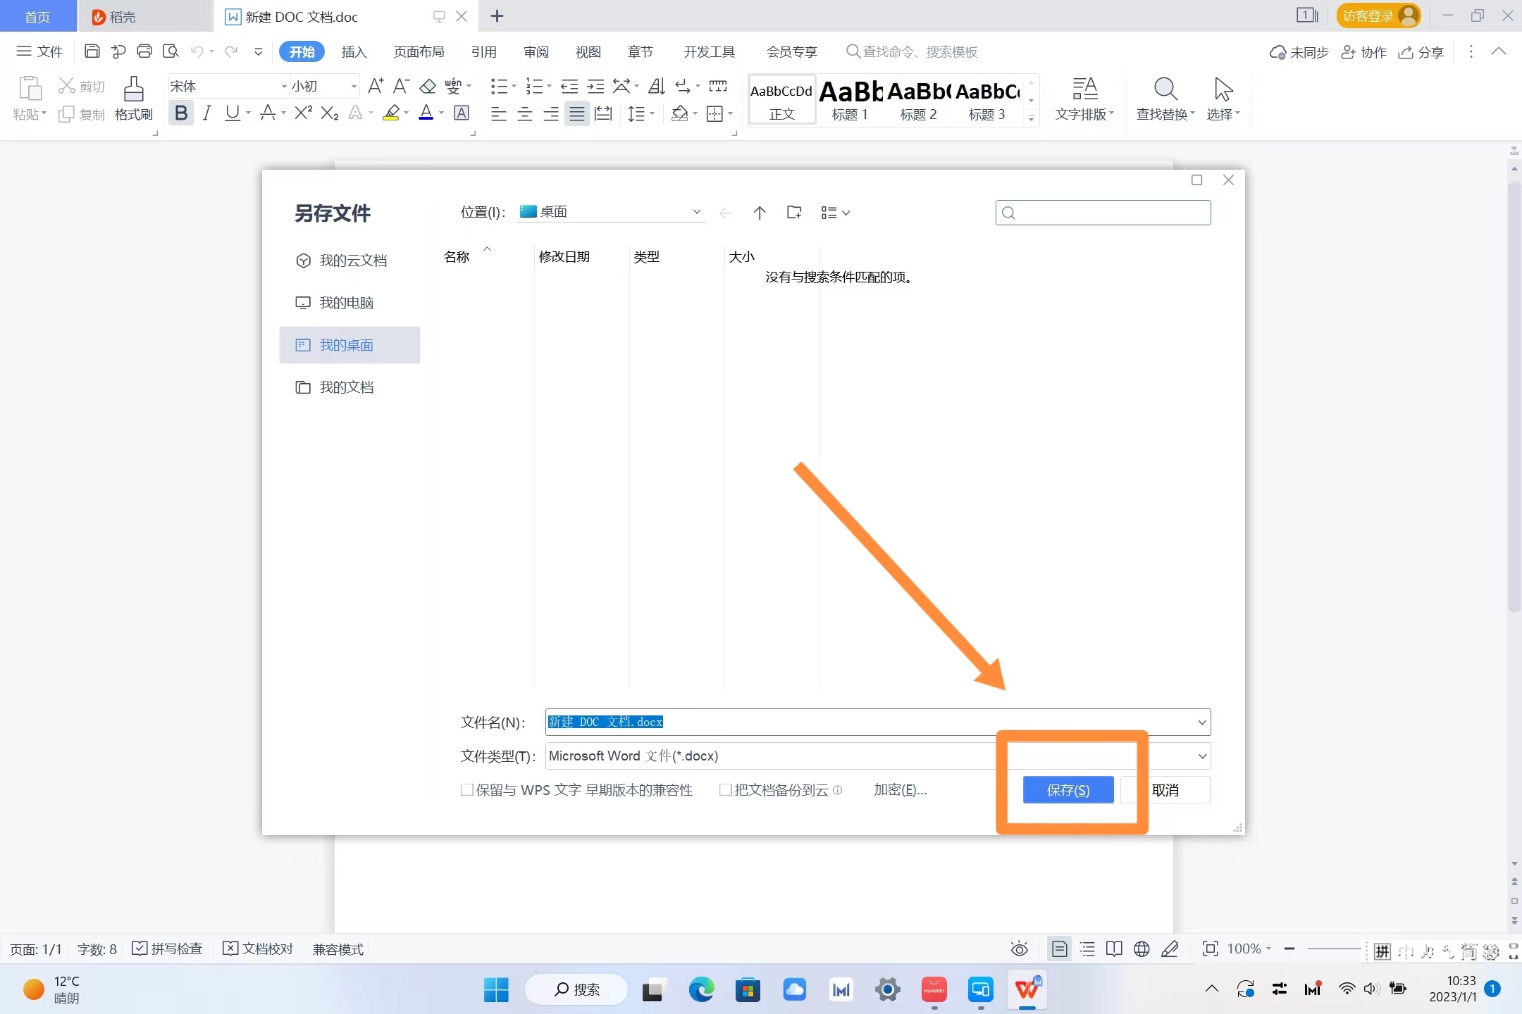This screenshot has width=1522, height=1014.
Task: Click Increase font size icon
Action: (376, 86)
